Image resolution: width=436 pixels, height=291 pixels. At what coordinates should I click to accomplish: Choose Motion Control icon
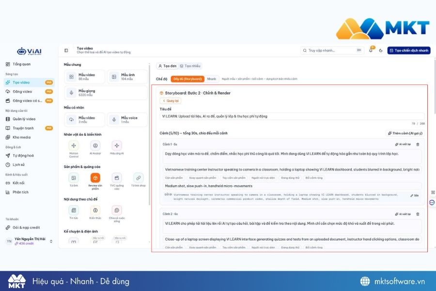(x=74, y=145)
